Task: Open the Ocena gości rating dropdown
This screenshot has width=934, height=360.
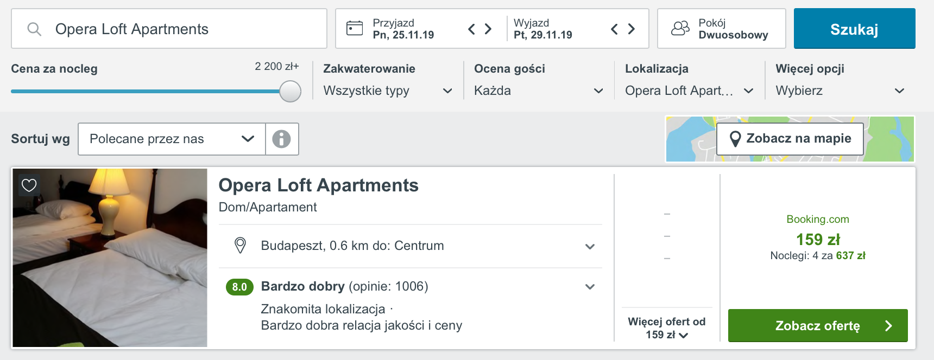Action: (x=539, y=91)
